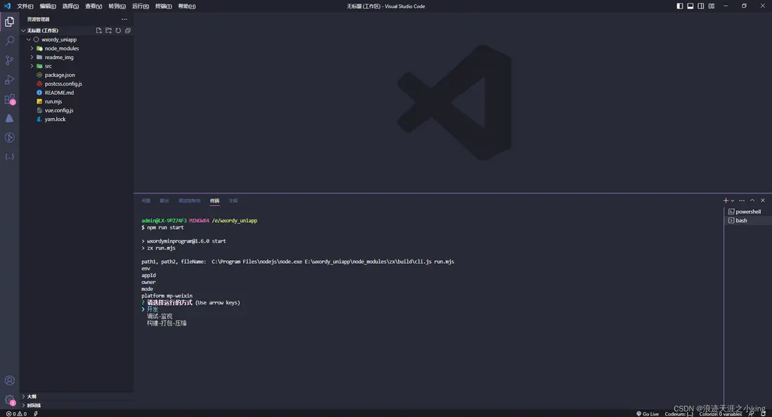Open the Run and Debug view
This screenshot has width=772, height=417.
[x=9, y=79]
